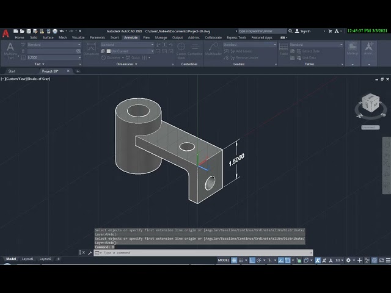Image resolution: width=391 pixels, height=293 pixels.
Task: Click the MODEL space button in status bar
Action: [x=224, y=261]
